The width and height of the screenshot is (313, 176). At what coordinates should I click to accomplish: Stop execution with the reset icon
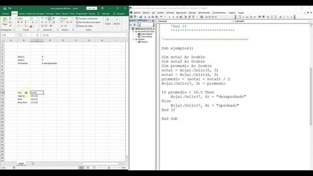pos(177,17)
